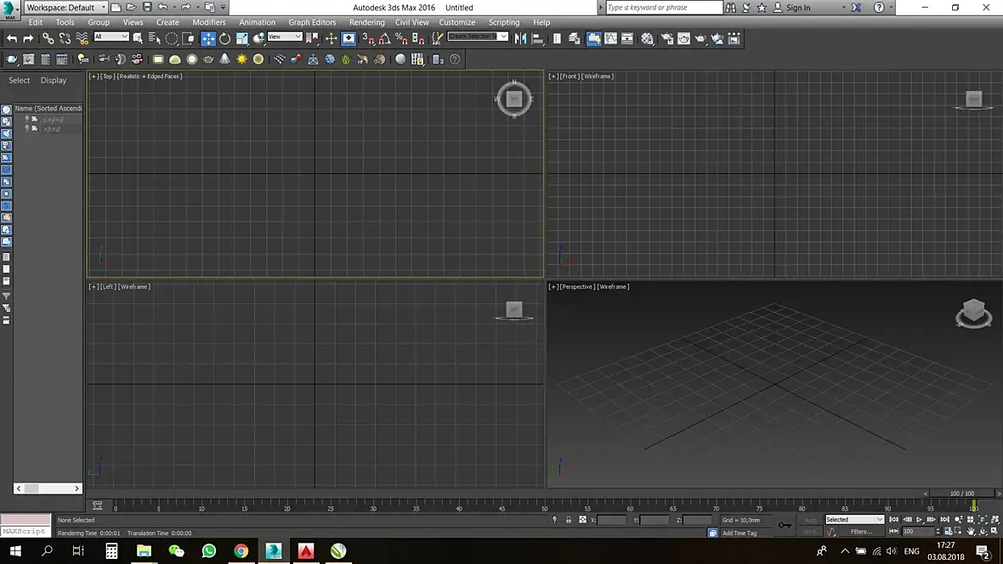Screen dimensions: 1003x564
Task: Click the time slider showing 100 / 100
Action: click(961, 493)
